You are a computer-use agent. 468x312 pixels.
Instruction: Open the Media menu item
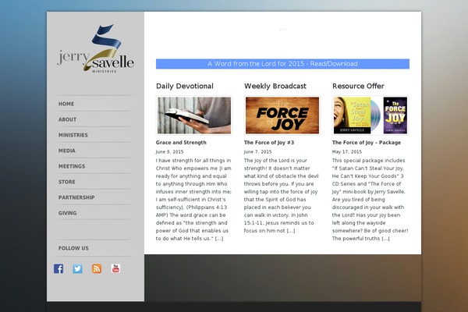tap(67, 151)
